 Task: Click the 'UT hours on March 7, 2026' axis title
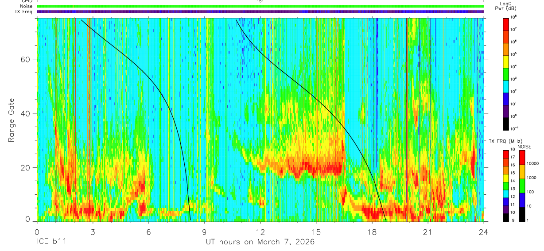coord(260,242)
